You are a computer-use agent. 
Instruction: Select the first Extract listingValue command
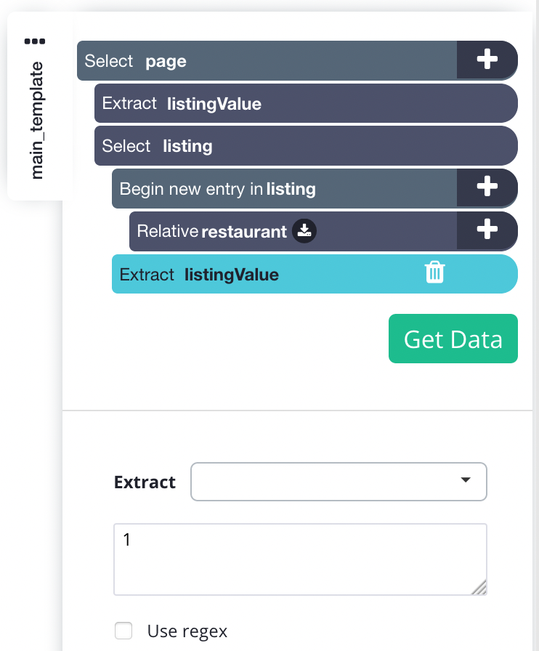(306, 103)
